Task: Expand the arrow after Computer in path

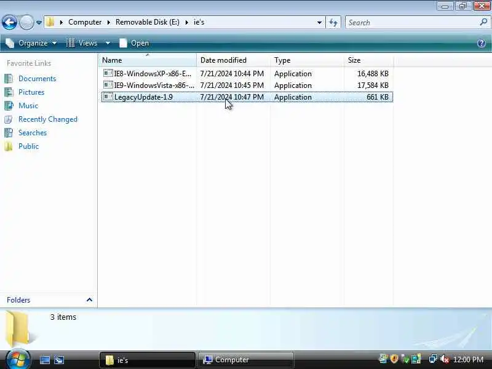Action: click(x=109, y=22)
